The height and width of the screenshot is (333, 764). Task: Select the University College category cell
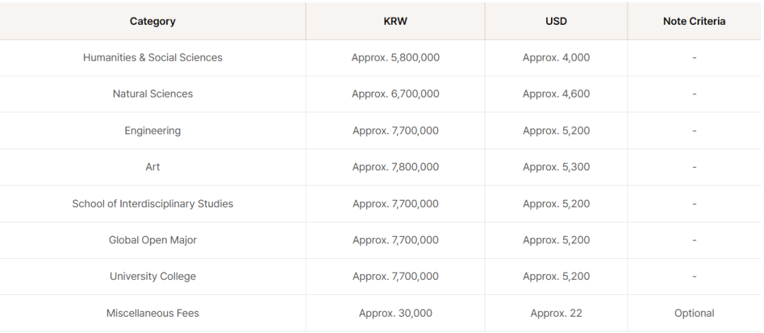(153, 276)
